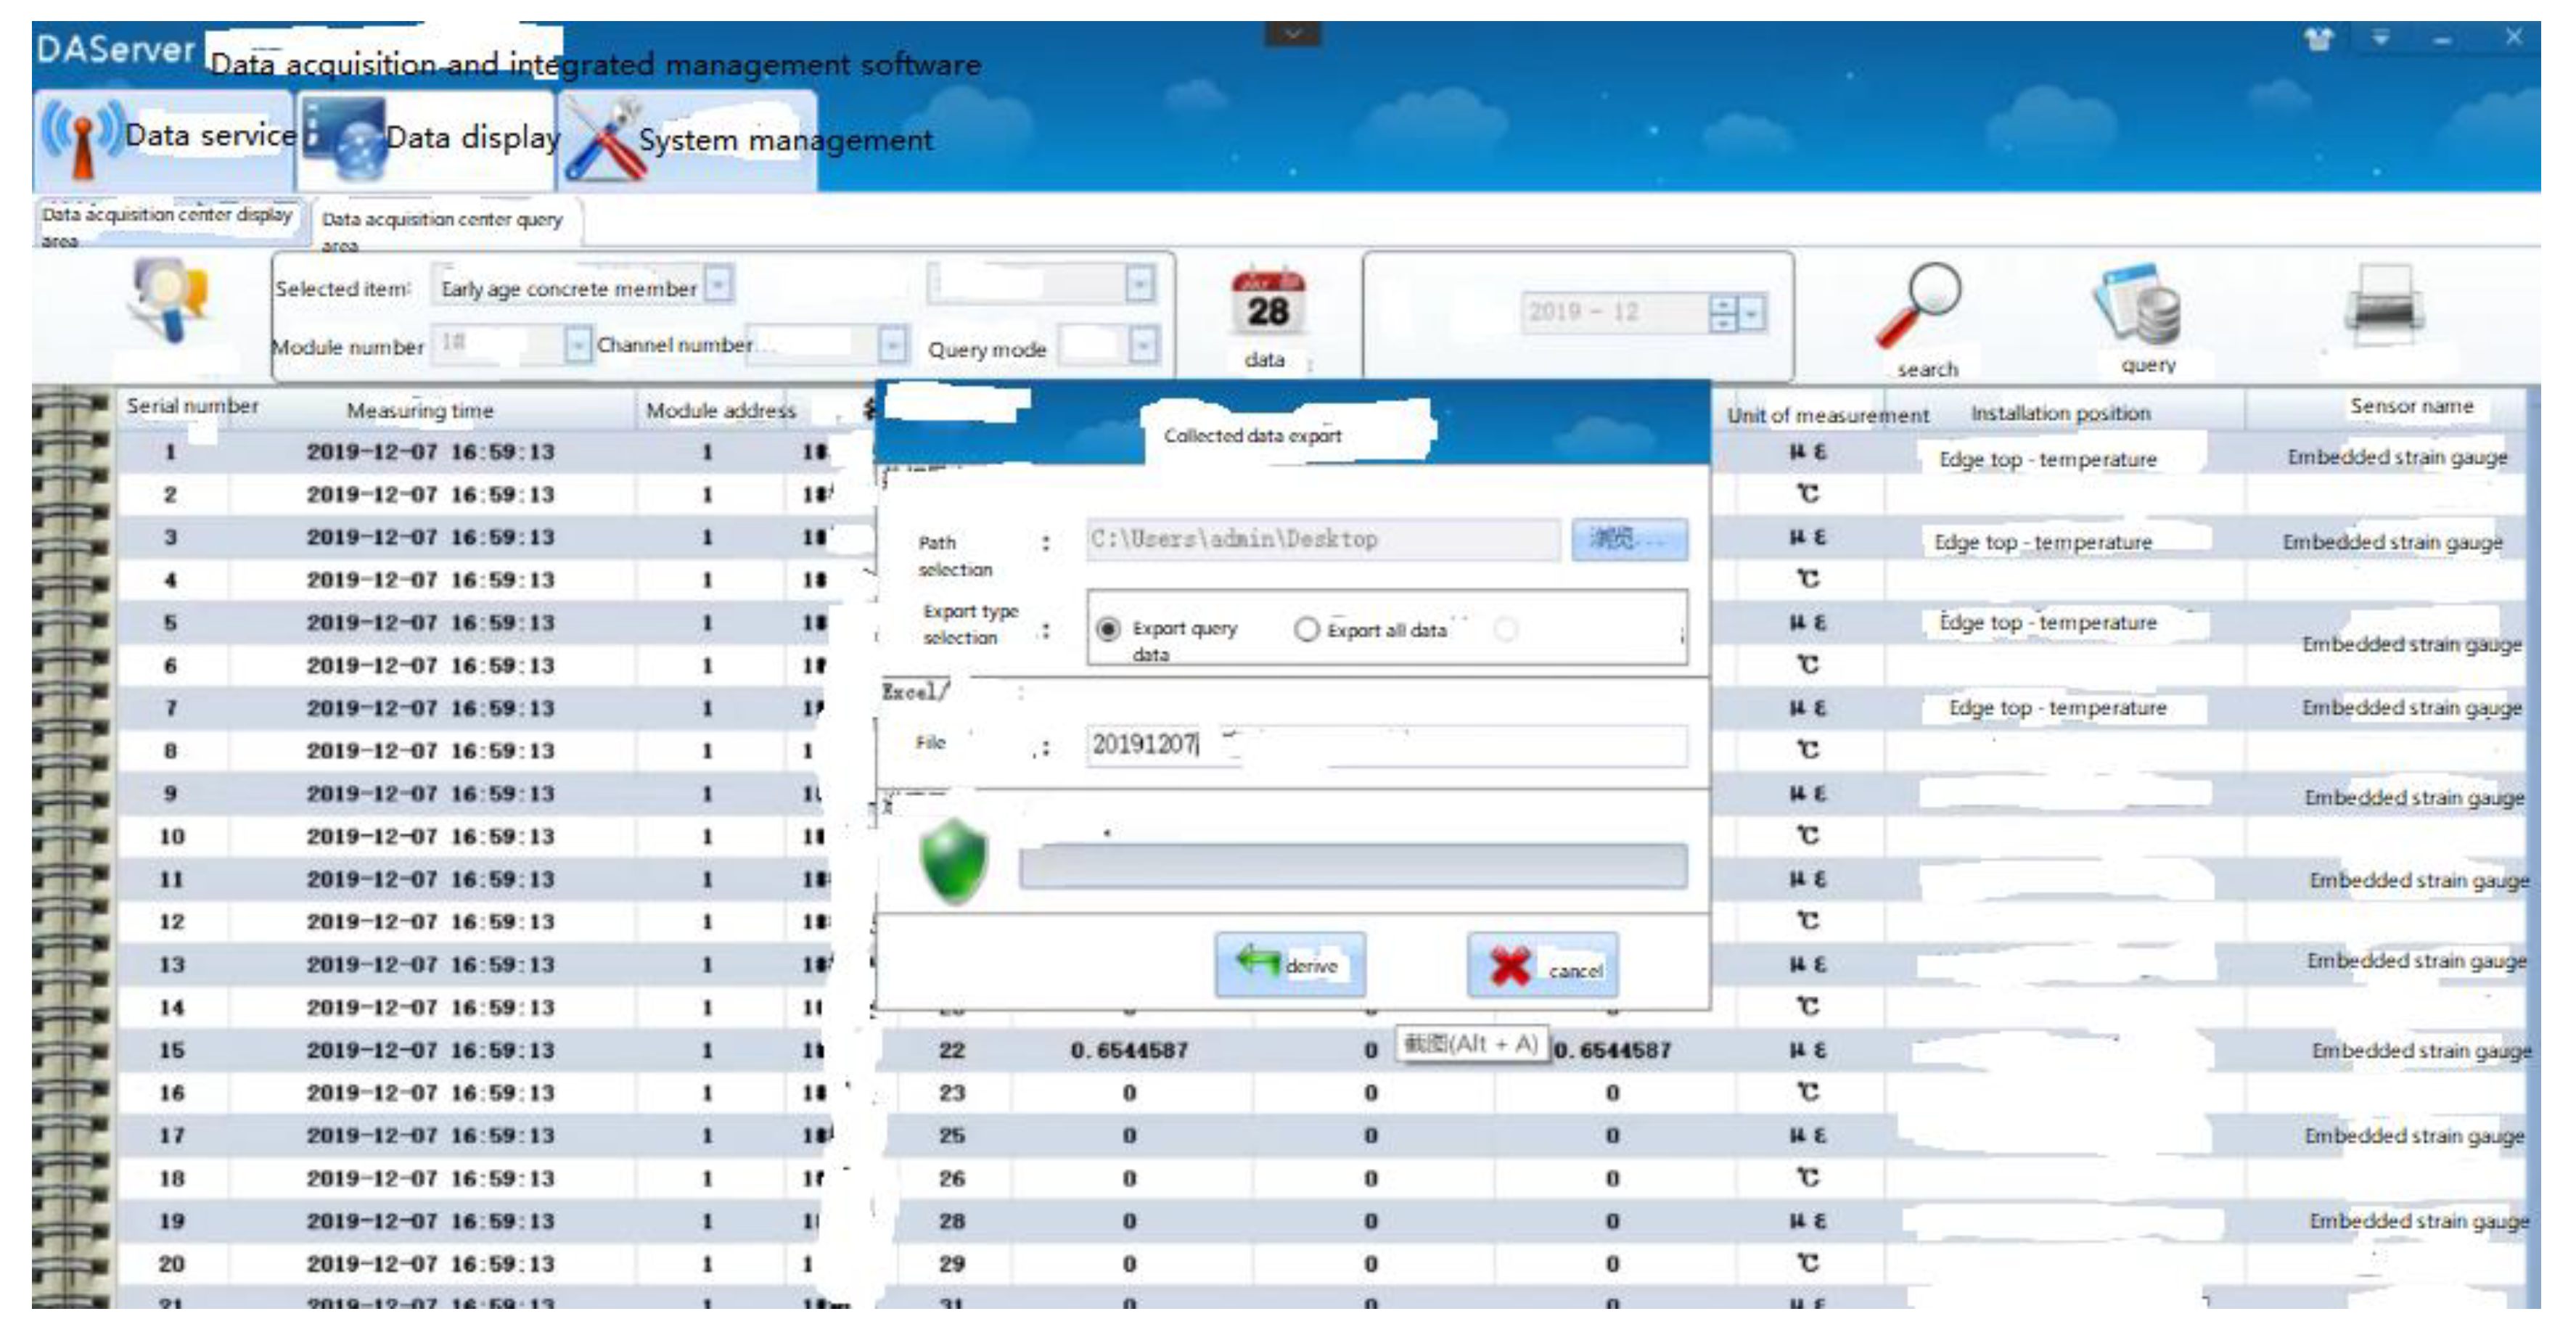Click the printer icon
This screenshot has height=1343, width=2576.
[x=2385, y=305]
